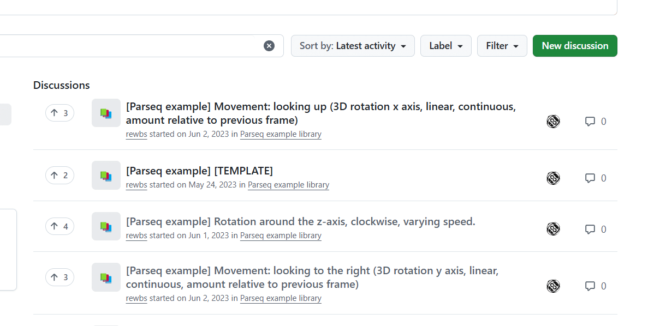Viewport: 648px width, 326px height.
Task: Clear the search field using the X icon
Action: point(269,45)
